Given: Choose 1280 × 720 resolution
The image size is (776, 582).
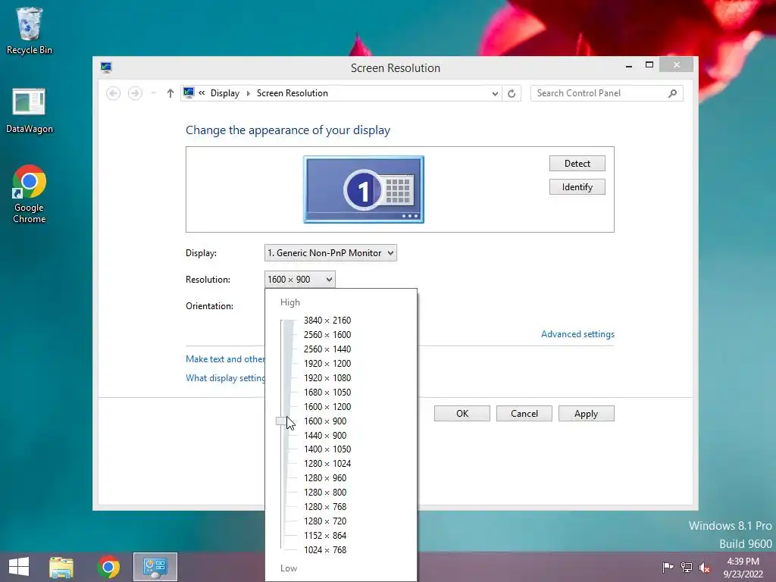Looking at the screenshot, I should point(325,521).
